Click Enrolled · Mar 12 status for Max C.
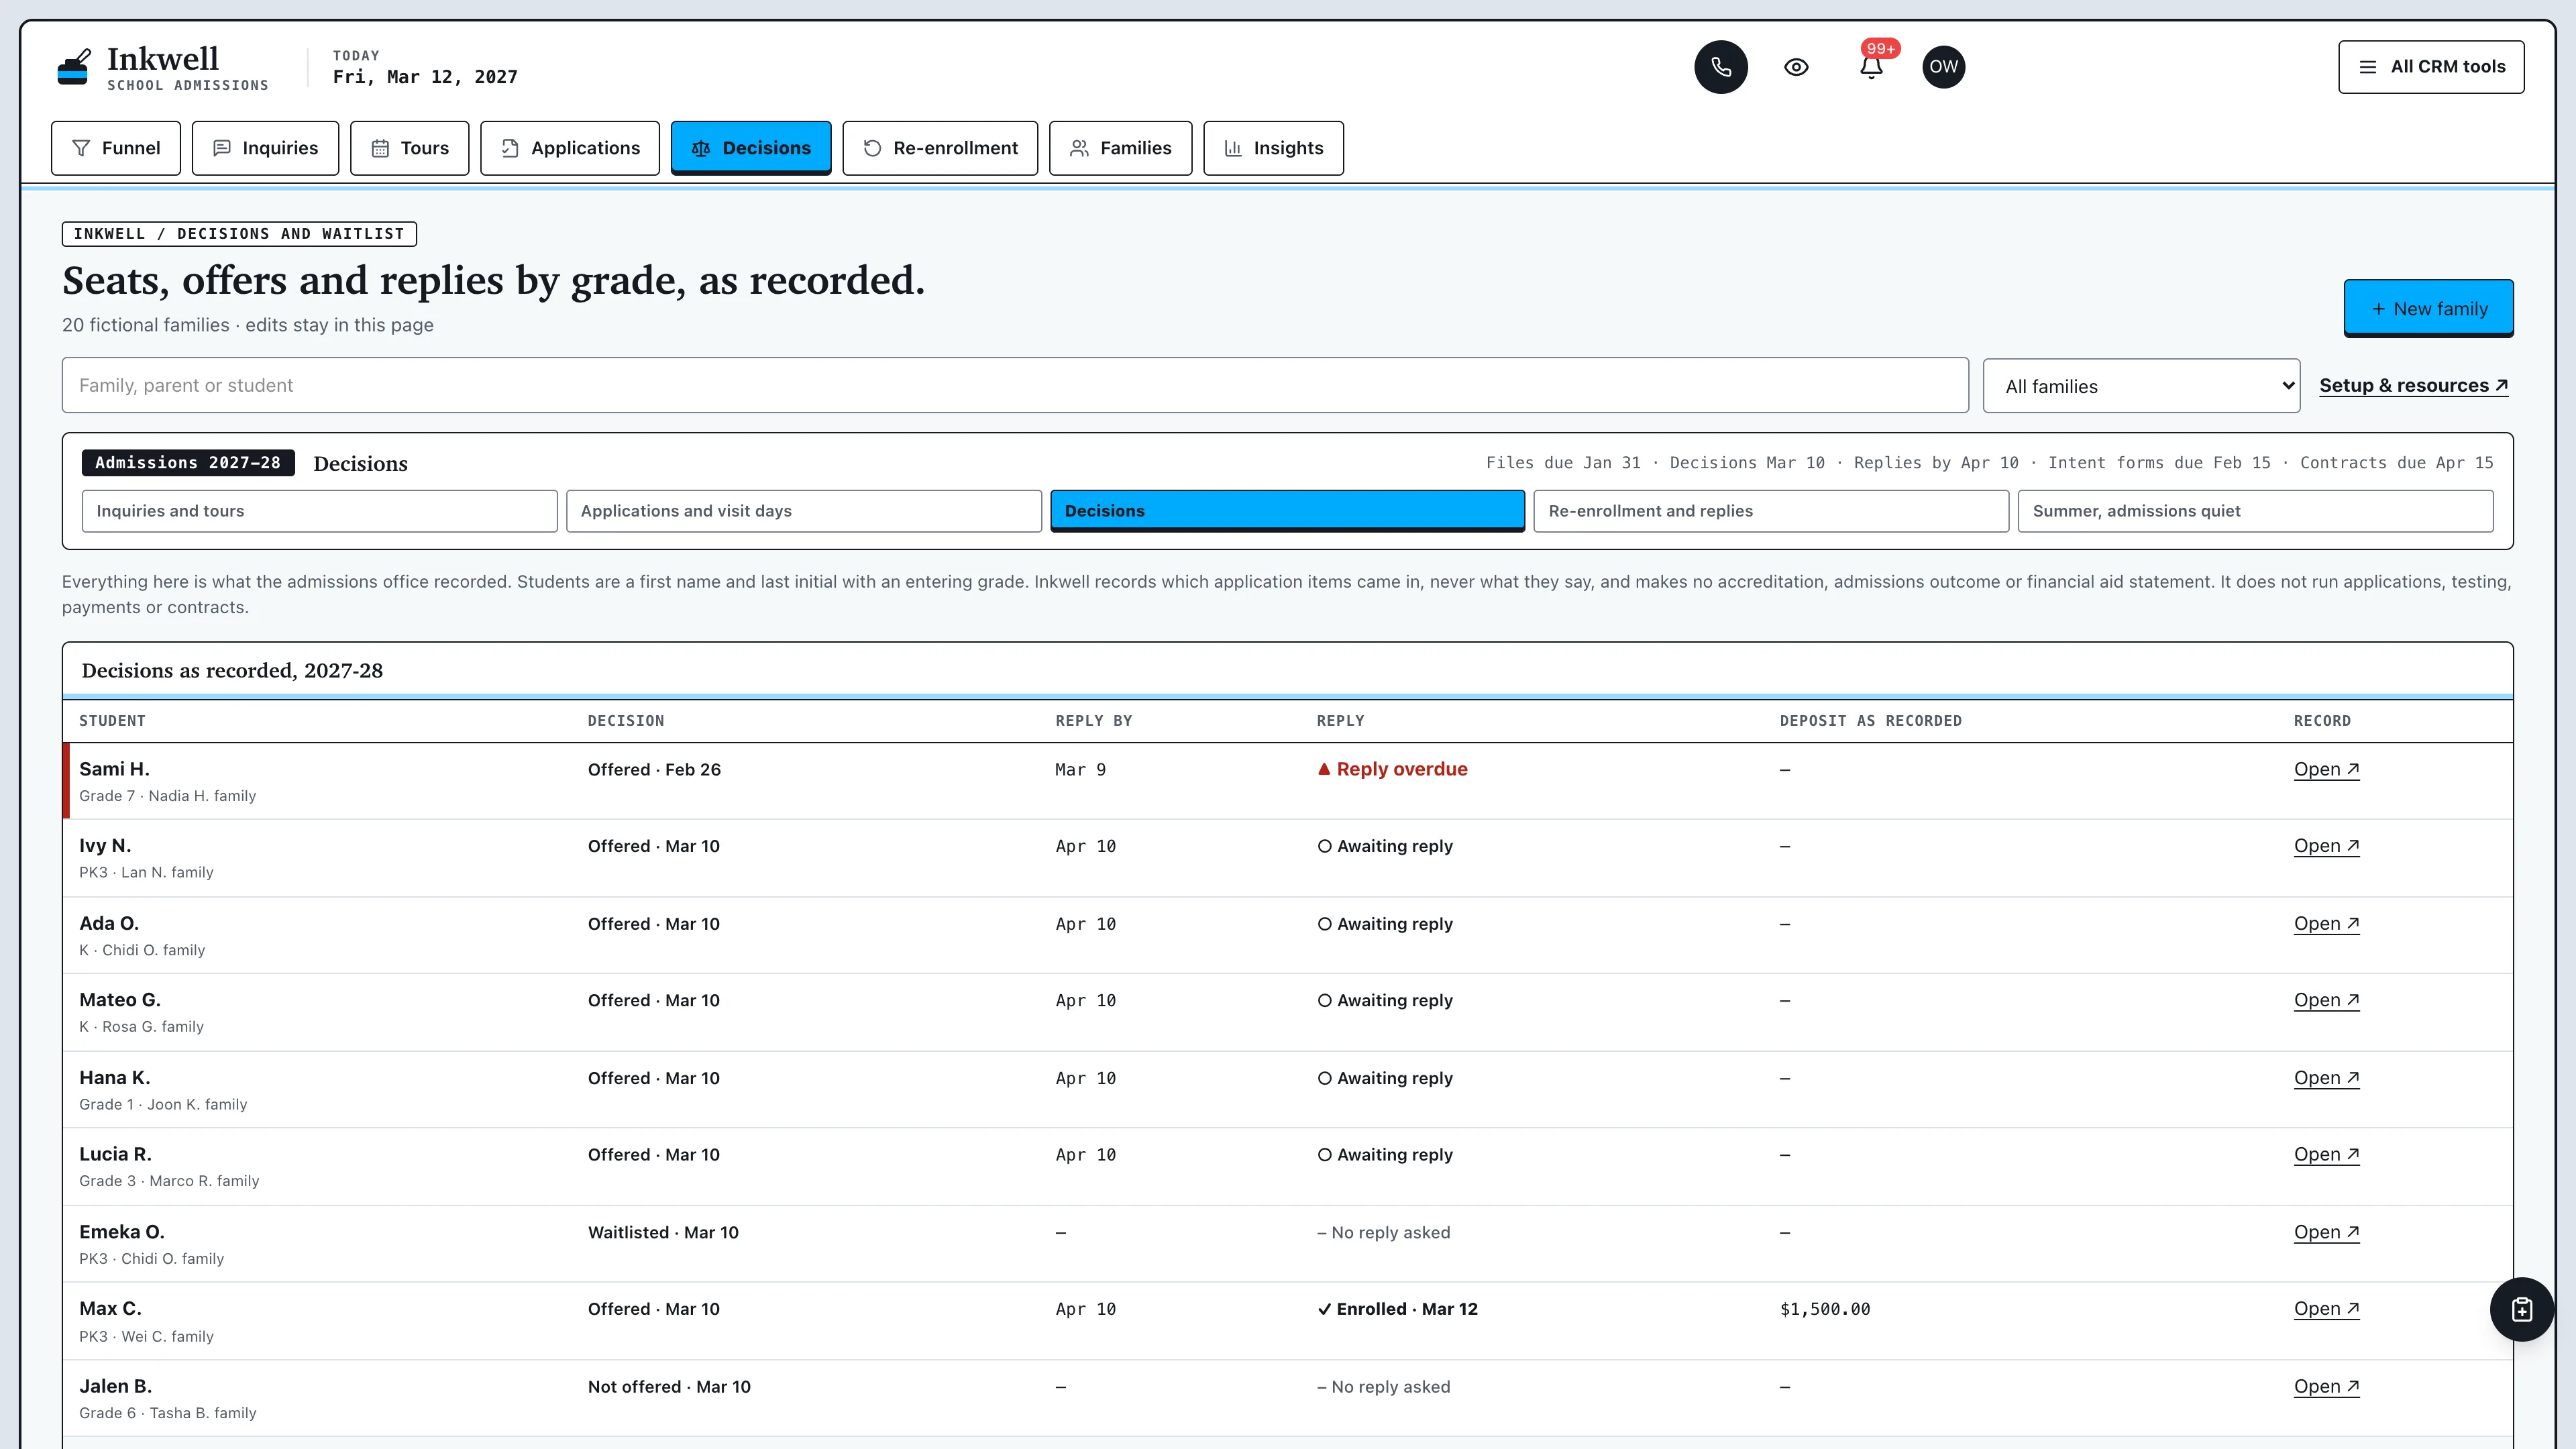 pos(1397,1309)
